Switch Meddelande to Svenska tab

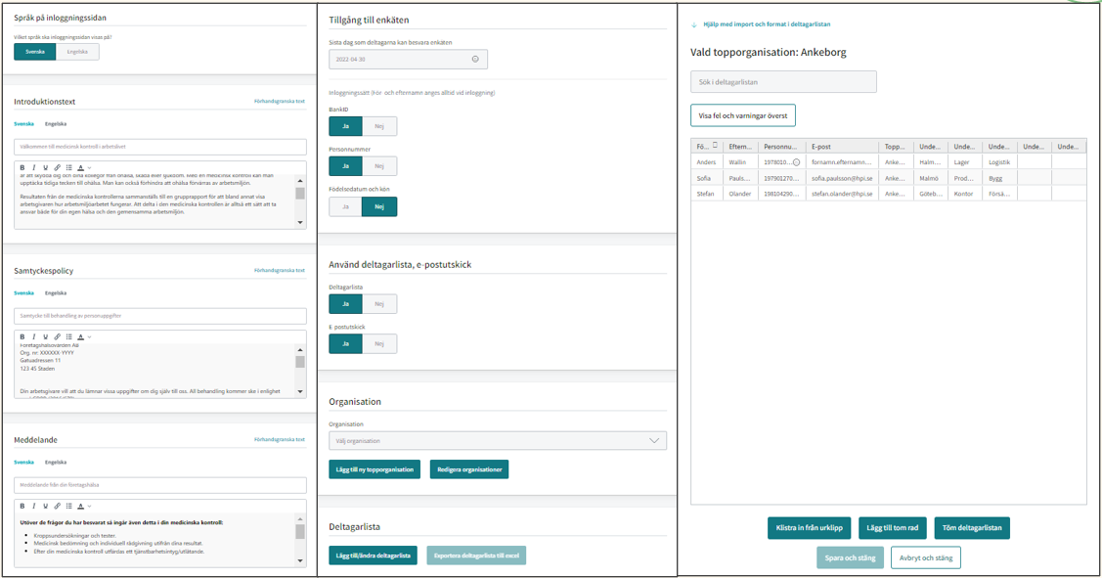click(x=23, y=462)
